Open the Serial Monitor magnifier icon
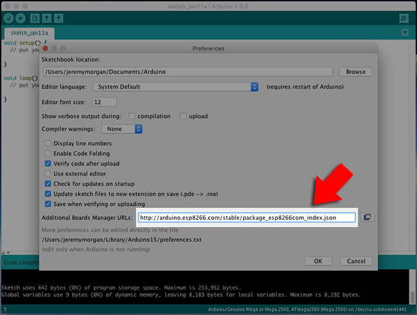This screenshot has width=417, height=315. click(x=404, y=19)
